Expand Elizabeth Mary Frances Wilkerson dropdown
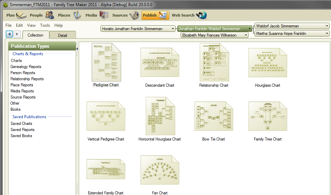Screen dimensions: 331x195 pyautogui.click(x=246, y=35)
